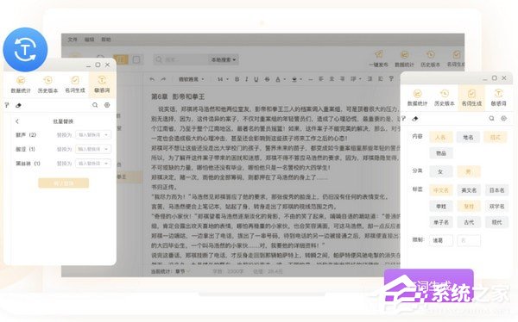The width and height of the screenshot is (518, 322).
Task: Center align text in editor toolbar
Action: click(332, 78)
